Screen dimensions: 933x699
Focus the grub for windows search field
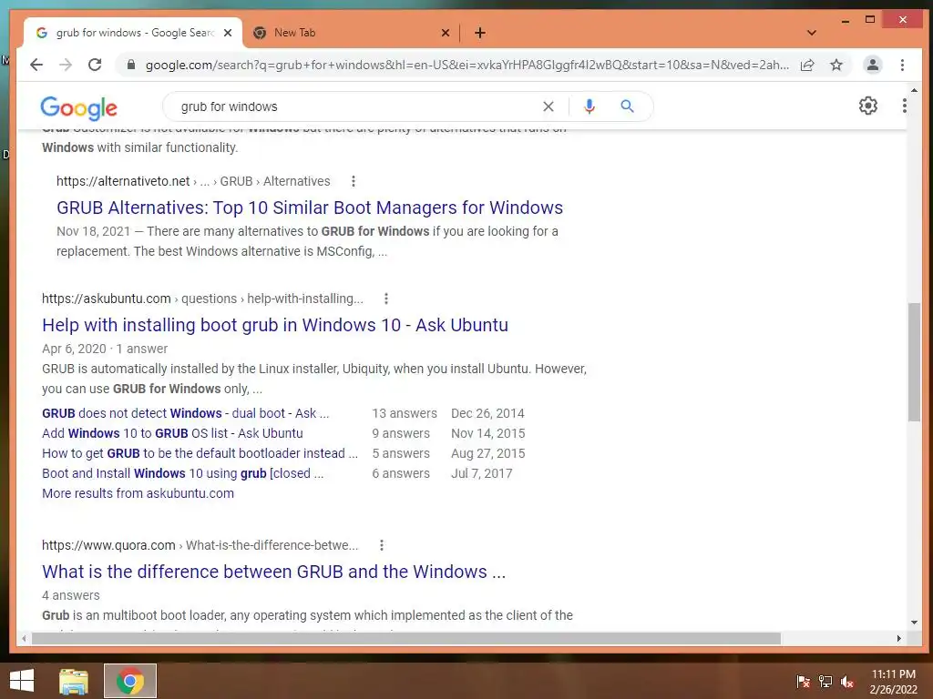click(357, 106)
